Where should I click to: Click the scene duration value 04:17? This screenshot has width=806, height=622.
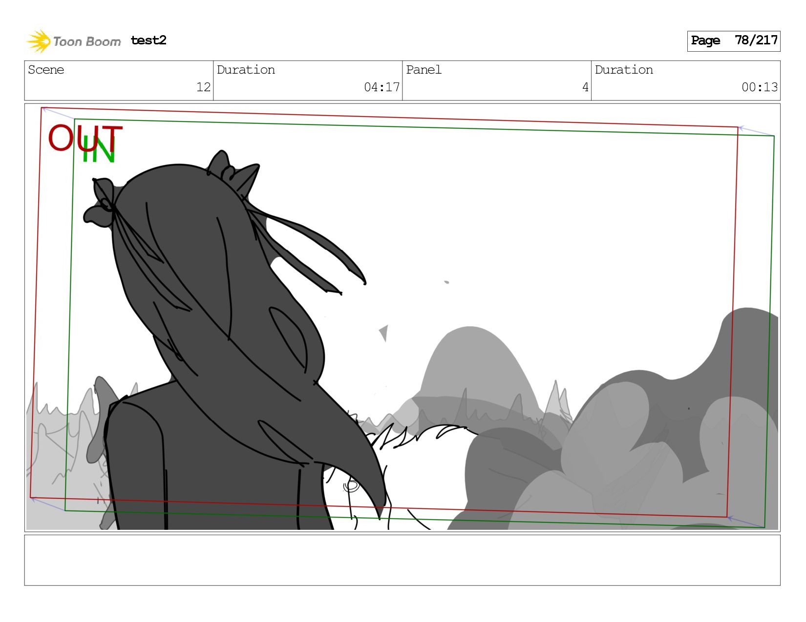pos(382,87)
